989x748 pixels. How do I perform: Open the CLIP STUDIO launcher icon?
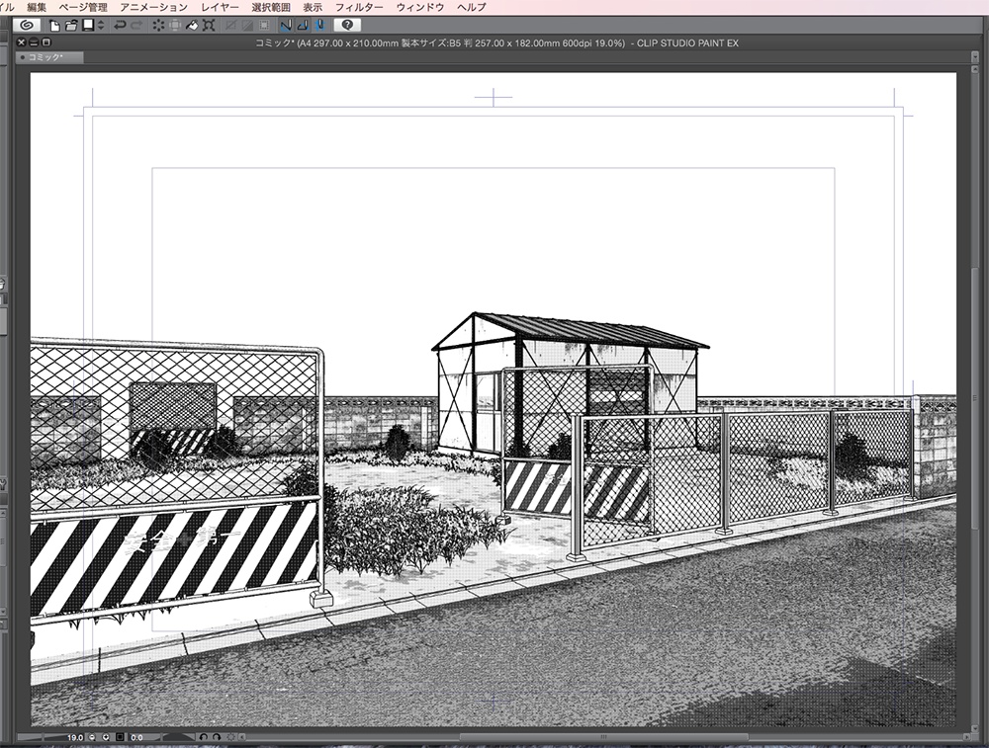pos(27,26)
